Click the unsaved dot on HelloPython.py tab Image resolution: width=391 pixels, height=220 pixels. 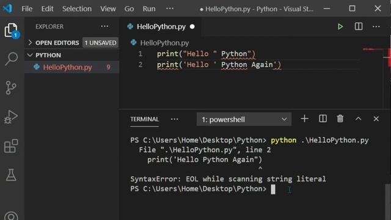(192, 26)
